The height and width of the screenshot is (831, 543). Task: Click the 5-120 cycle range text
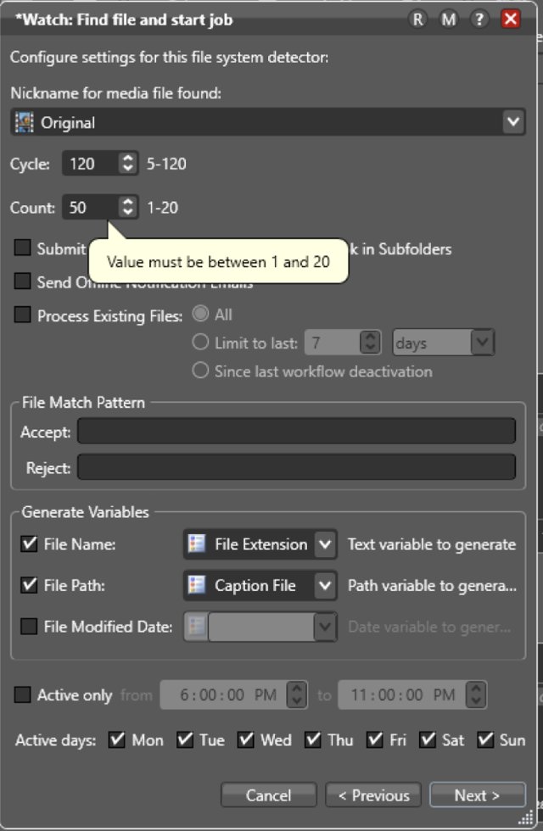point(166,164)
